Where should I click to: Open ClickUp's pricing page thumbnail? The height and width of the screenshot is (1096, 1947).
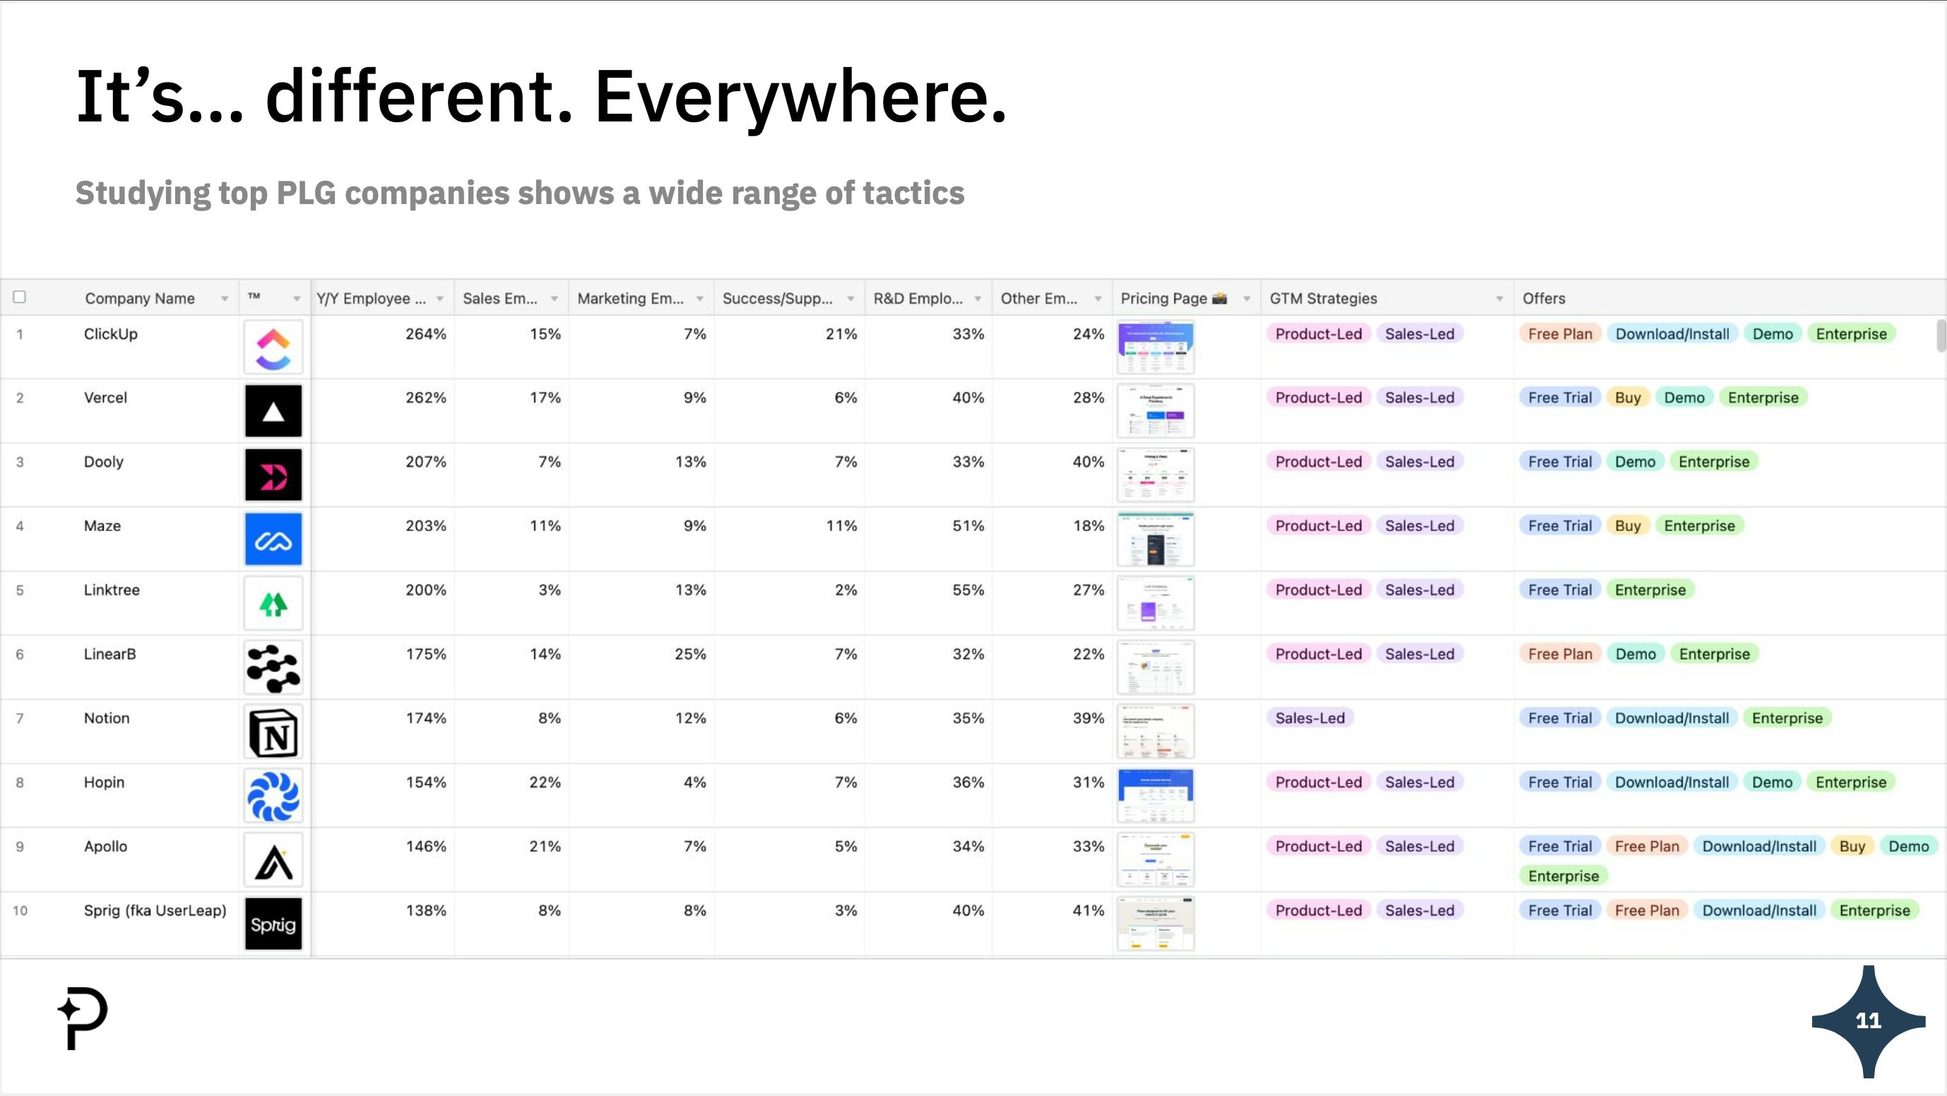[x=1155, y=347]
